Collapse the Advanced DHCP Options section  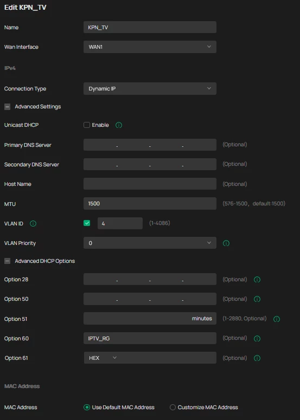click(7, 261)
